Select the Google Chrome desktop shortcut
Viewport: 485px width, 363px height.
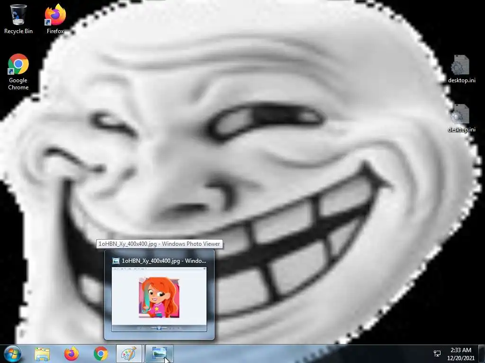pyautogui.click(x=18, y=72)
